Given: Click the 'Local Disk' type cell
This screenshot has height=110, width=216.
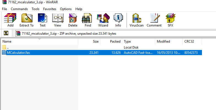Looking at the screenshot, I should point(131,47).
